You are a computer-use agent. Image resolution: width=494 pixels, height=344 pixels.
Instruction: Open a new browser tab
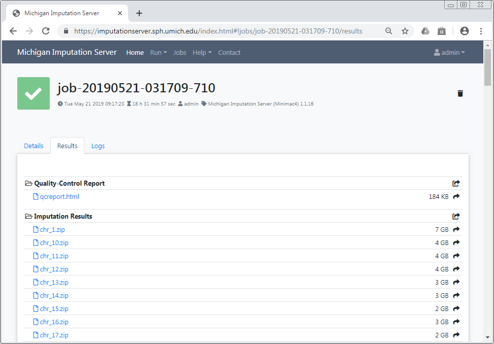[139, 13]
